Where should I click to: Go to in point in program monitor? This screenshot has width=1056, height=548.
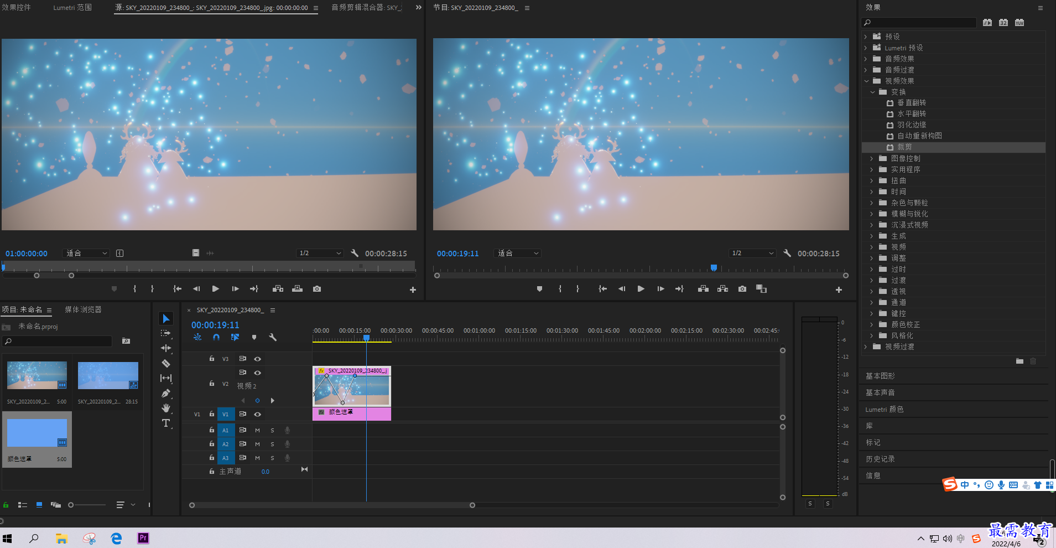pos(602,289)
